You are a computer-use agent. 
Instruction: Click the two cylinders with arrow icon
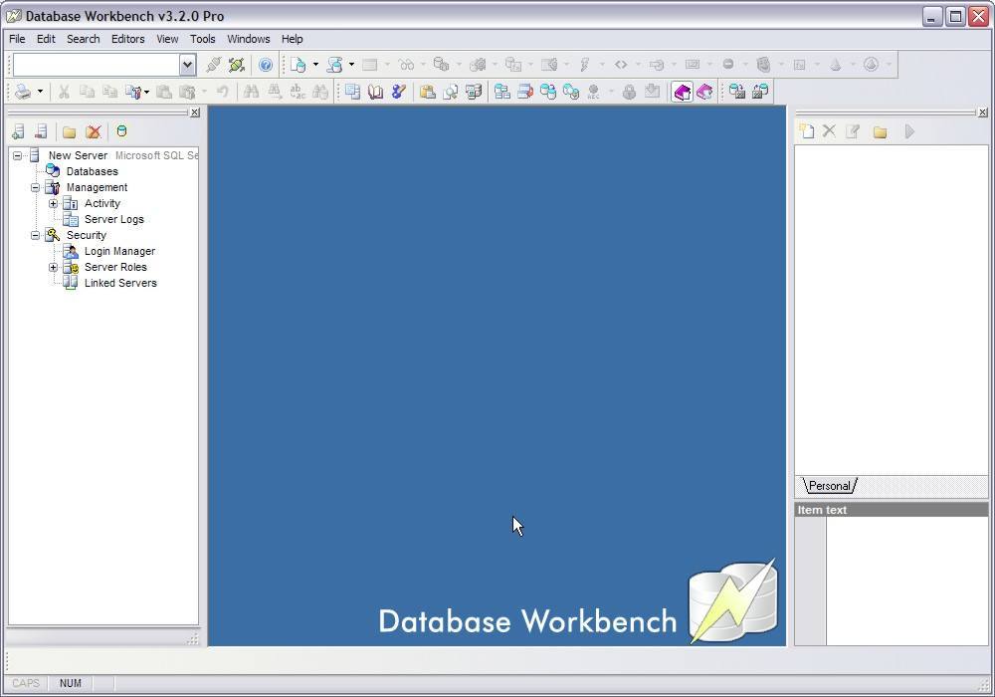click(x=547, y=92)
